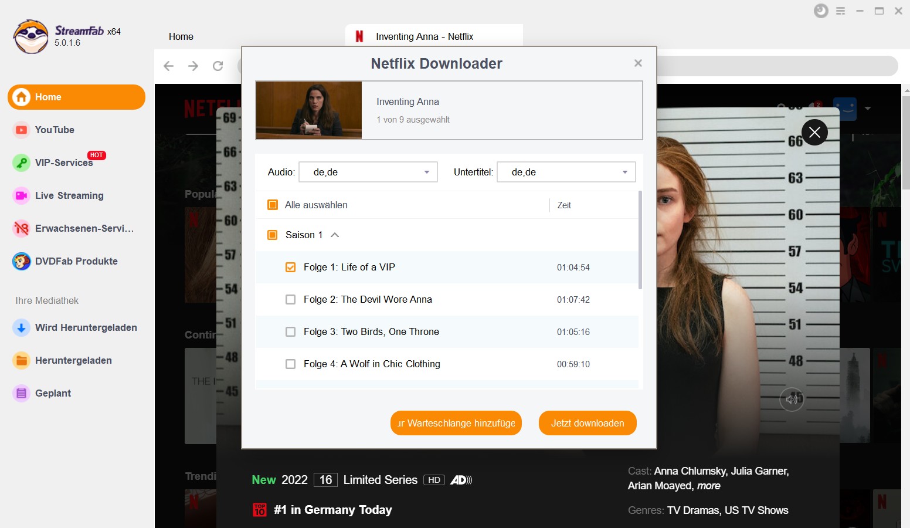Screen dimensions: 910x528
Task: Click the Heruntergeladen folder icon
Action: coord(22,360)
